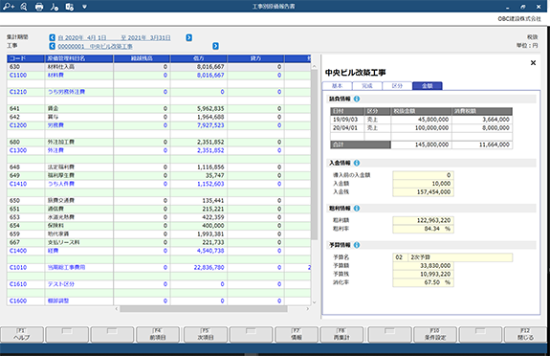Click the 予算額 field showing 33,830,000
The height and width of the screenshot is (356, 550).
pyautogui.click(x=424, y=266)
